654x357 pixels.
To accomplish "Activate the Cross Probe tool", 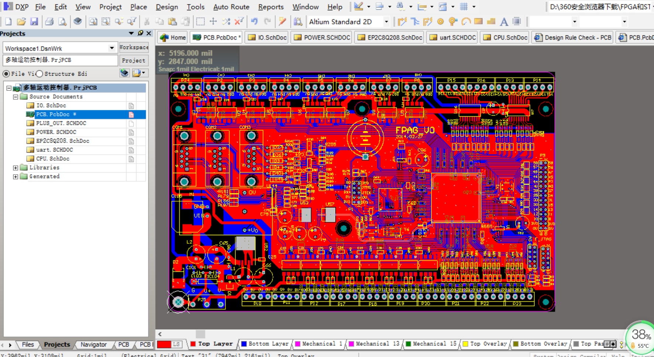I will point(282,22).
